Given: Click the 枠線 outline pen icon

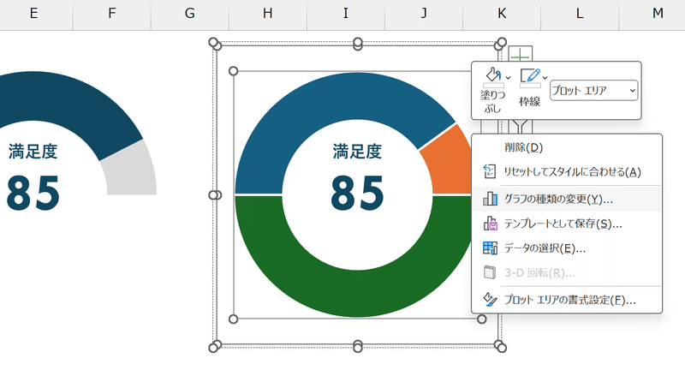Looking at the screenshot, I should [x=530, y=75].
